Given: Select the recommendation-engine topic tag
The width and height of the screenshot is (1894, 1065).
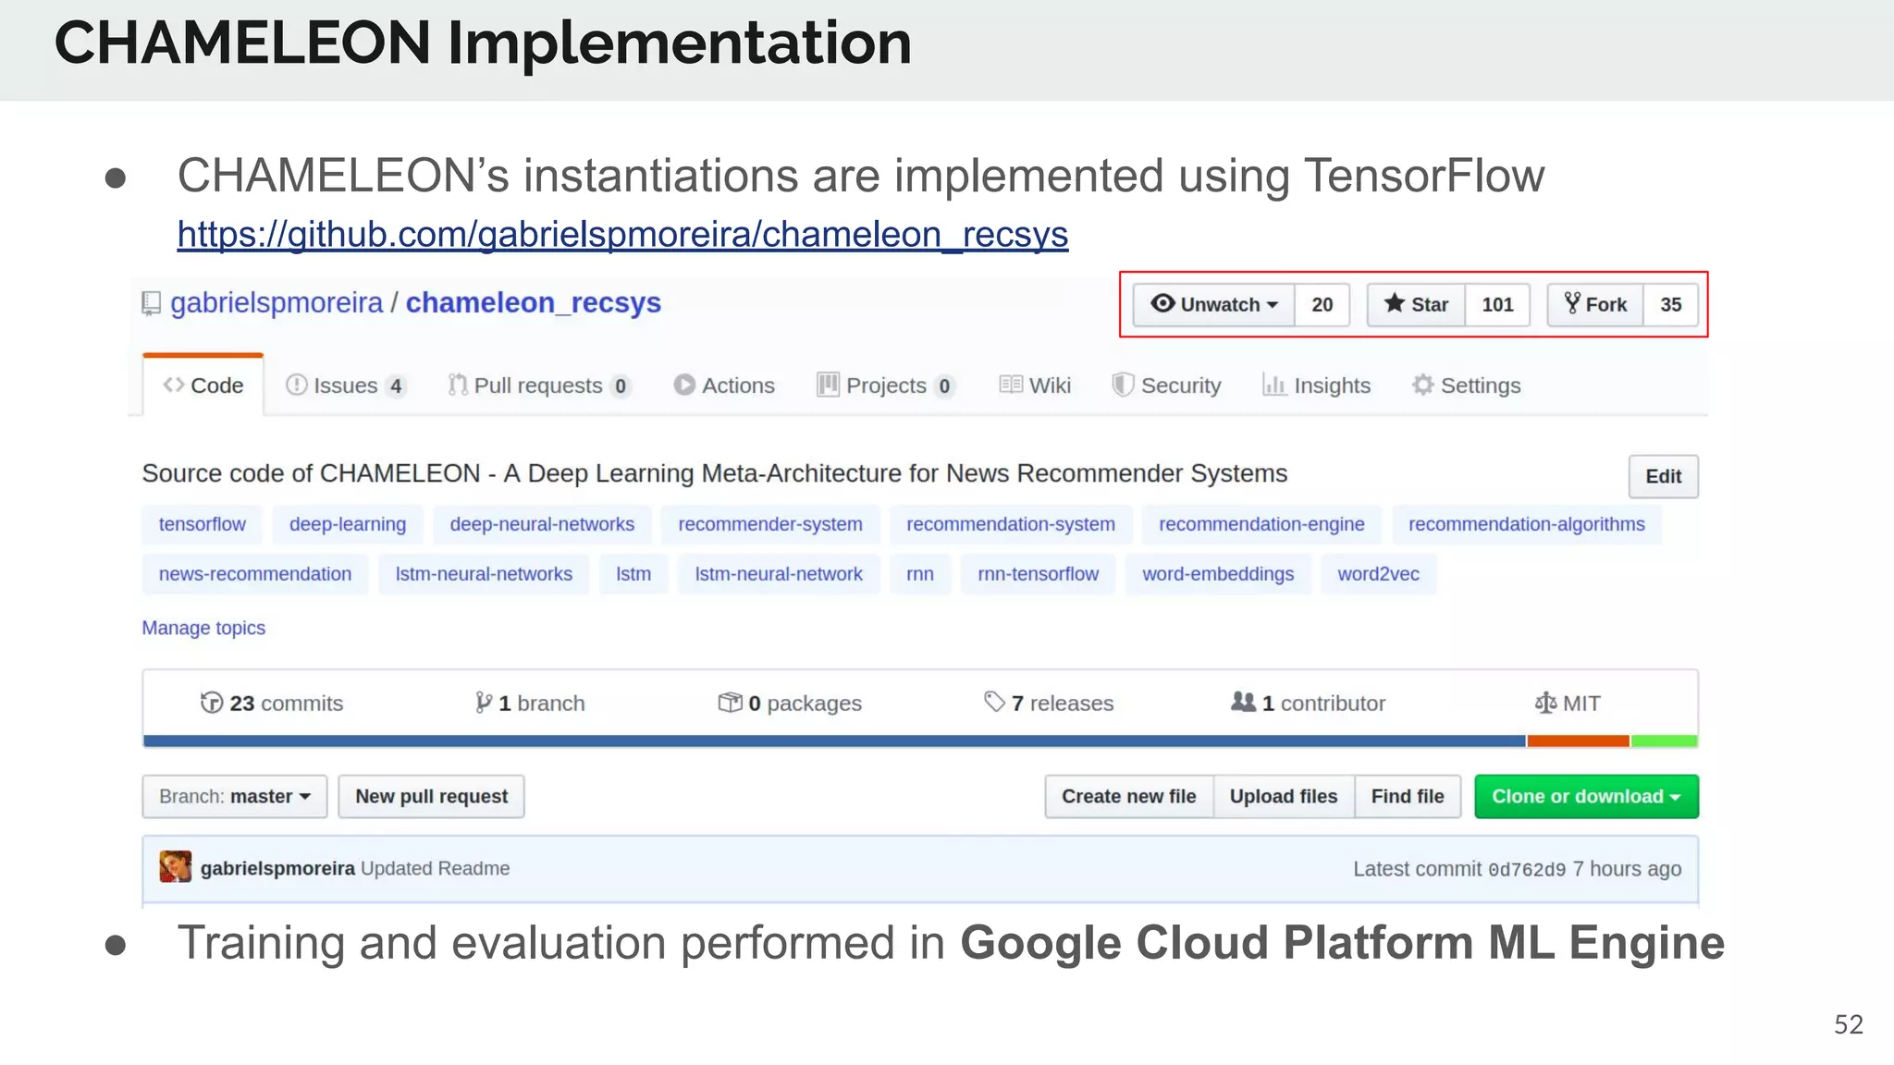Looking at the screenshot, I should tap(1261, 524).
